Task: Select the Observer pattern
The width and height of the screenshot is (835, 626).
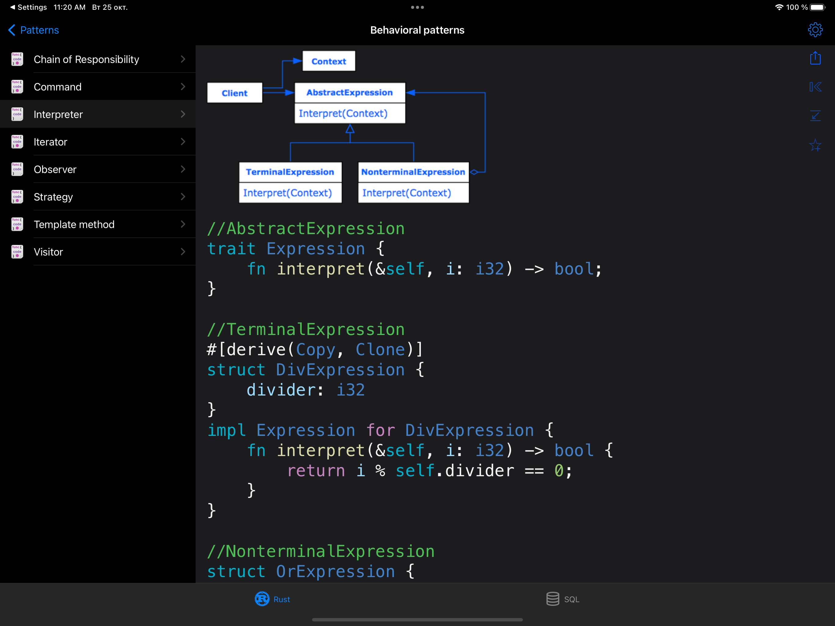Action: pyautogui.click(x=98, y=170)
